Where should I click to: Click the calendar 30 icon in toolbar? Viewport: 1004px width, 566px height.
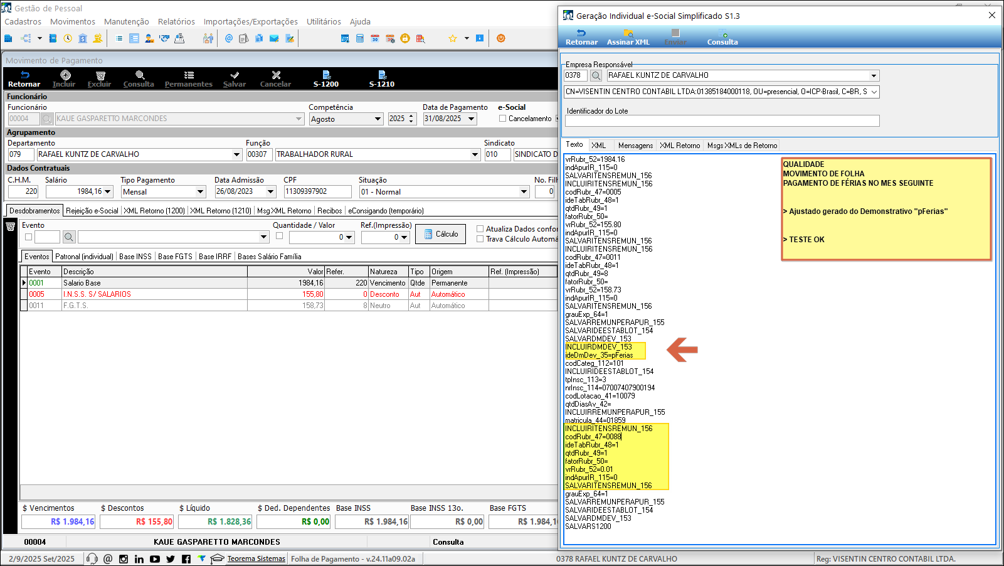375,38
